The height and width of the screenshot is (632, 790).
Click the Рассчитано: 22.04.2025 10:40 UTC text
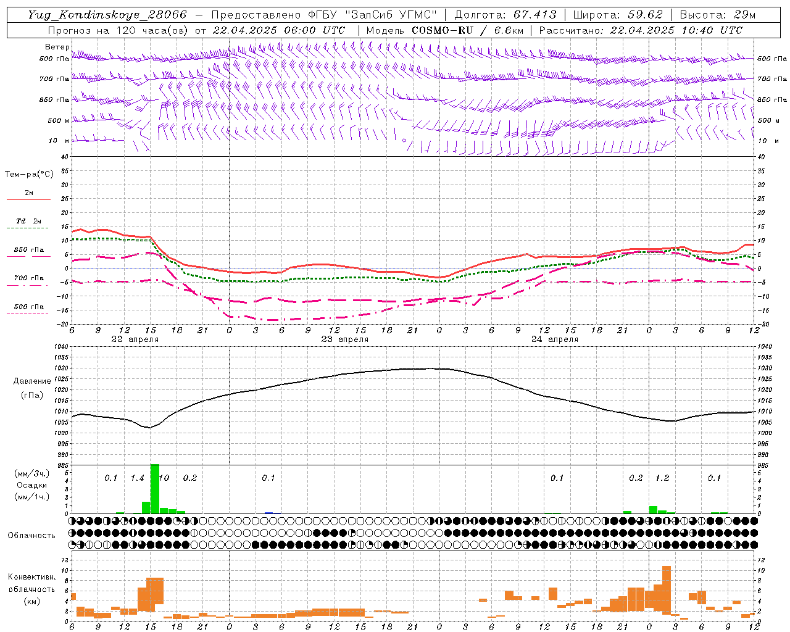(641, 30)
